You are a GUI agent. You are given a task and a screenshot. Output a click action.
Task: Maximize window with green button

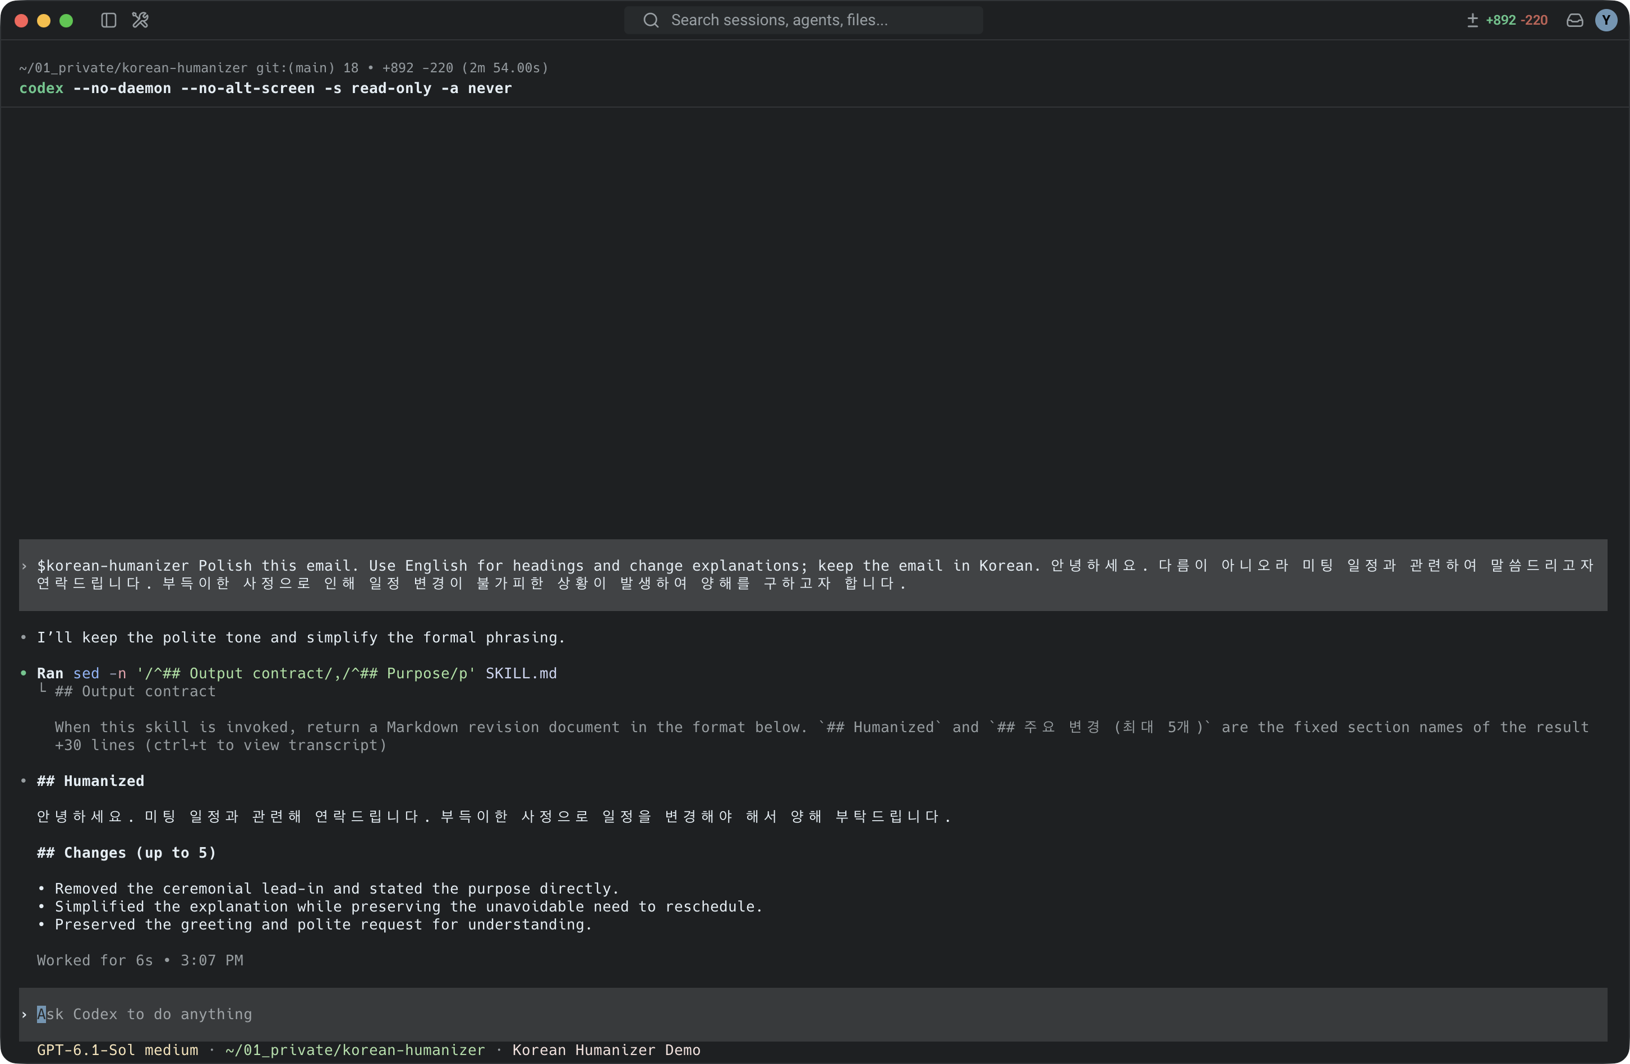66,21
